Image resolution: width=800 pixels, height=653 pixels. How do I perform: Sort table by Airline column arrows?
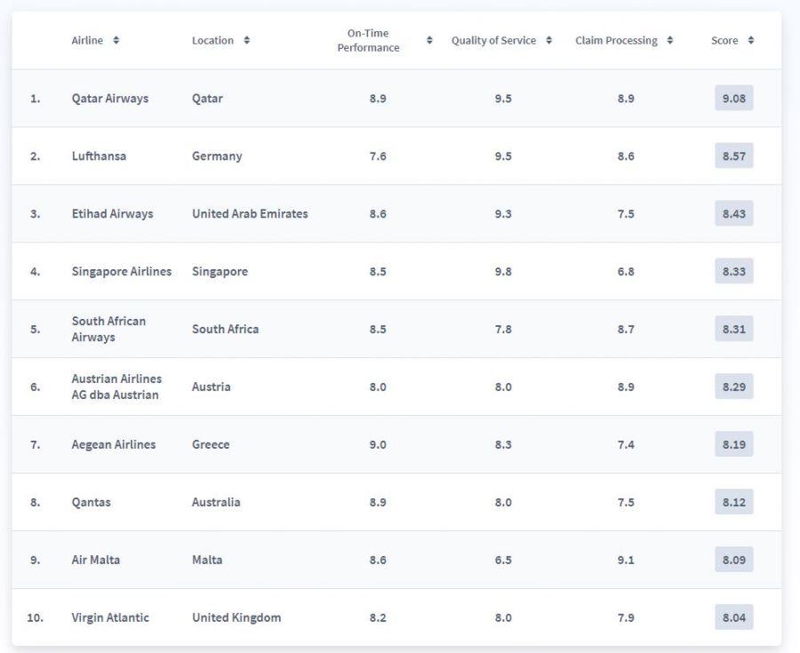click(116, 40)
